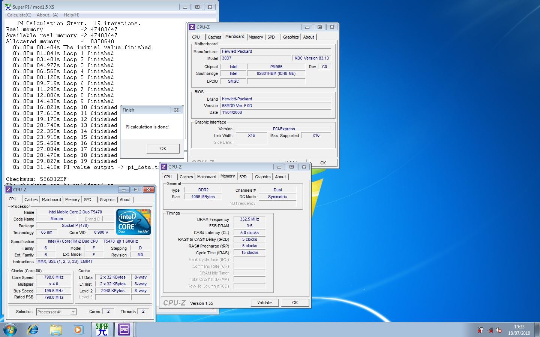Screen dimensions: 540x337
Task: Open Windows Explorer folder icon in taskbar
Action: [x=55, y=330]
